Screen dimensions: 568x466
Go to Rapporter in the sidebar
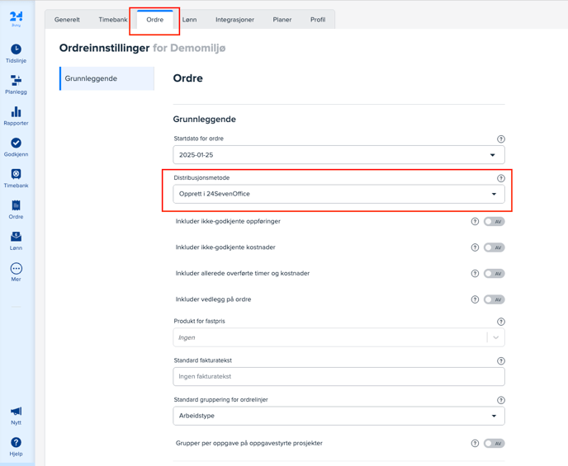tap(16, 115)
